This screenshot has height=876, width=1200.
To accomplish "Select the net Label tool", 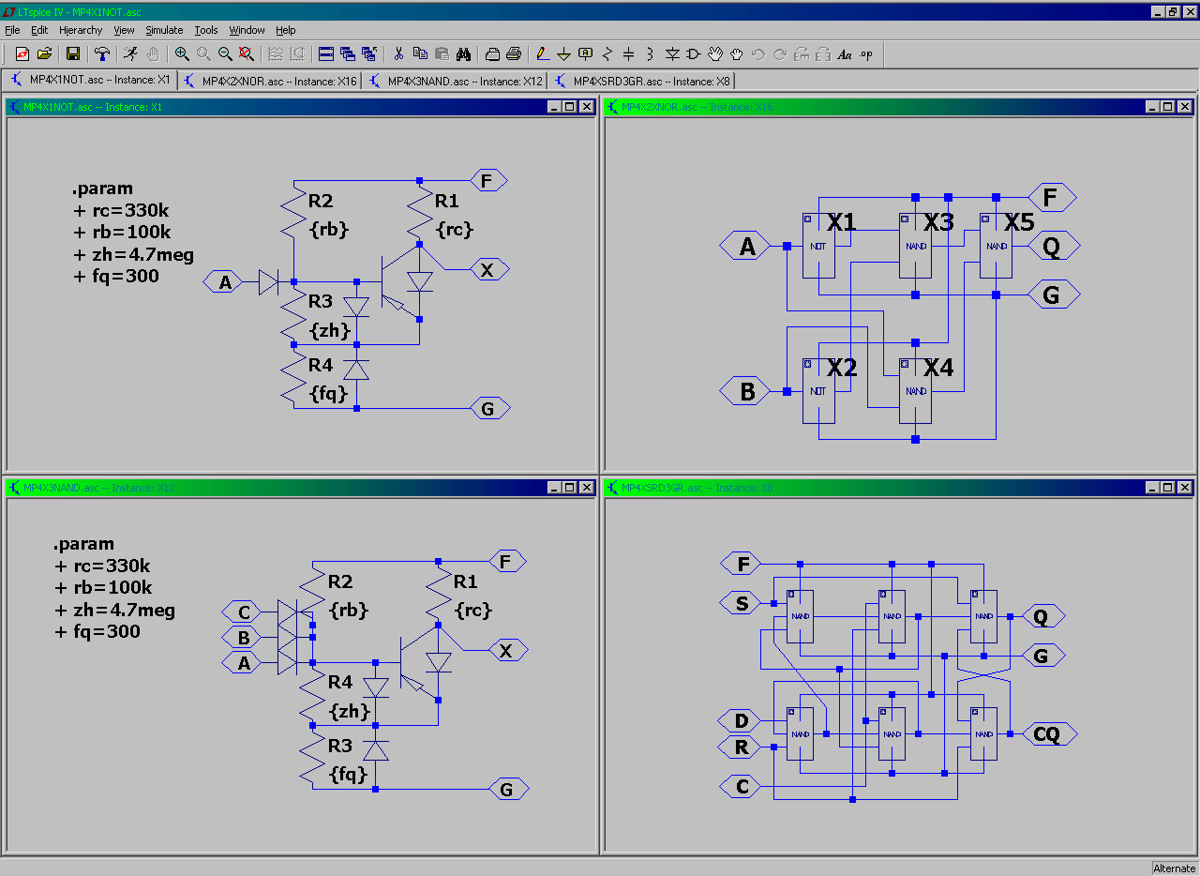I will [x=584, y=53].
